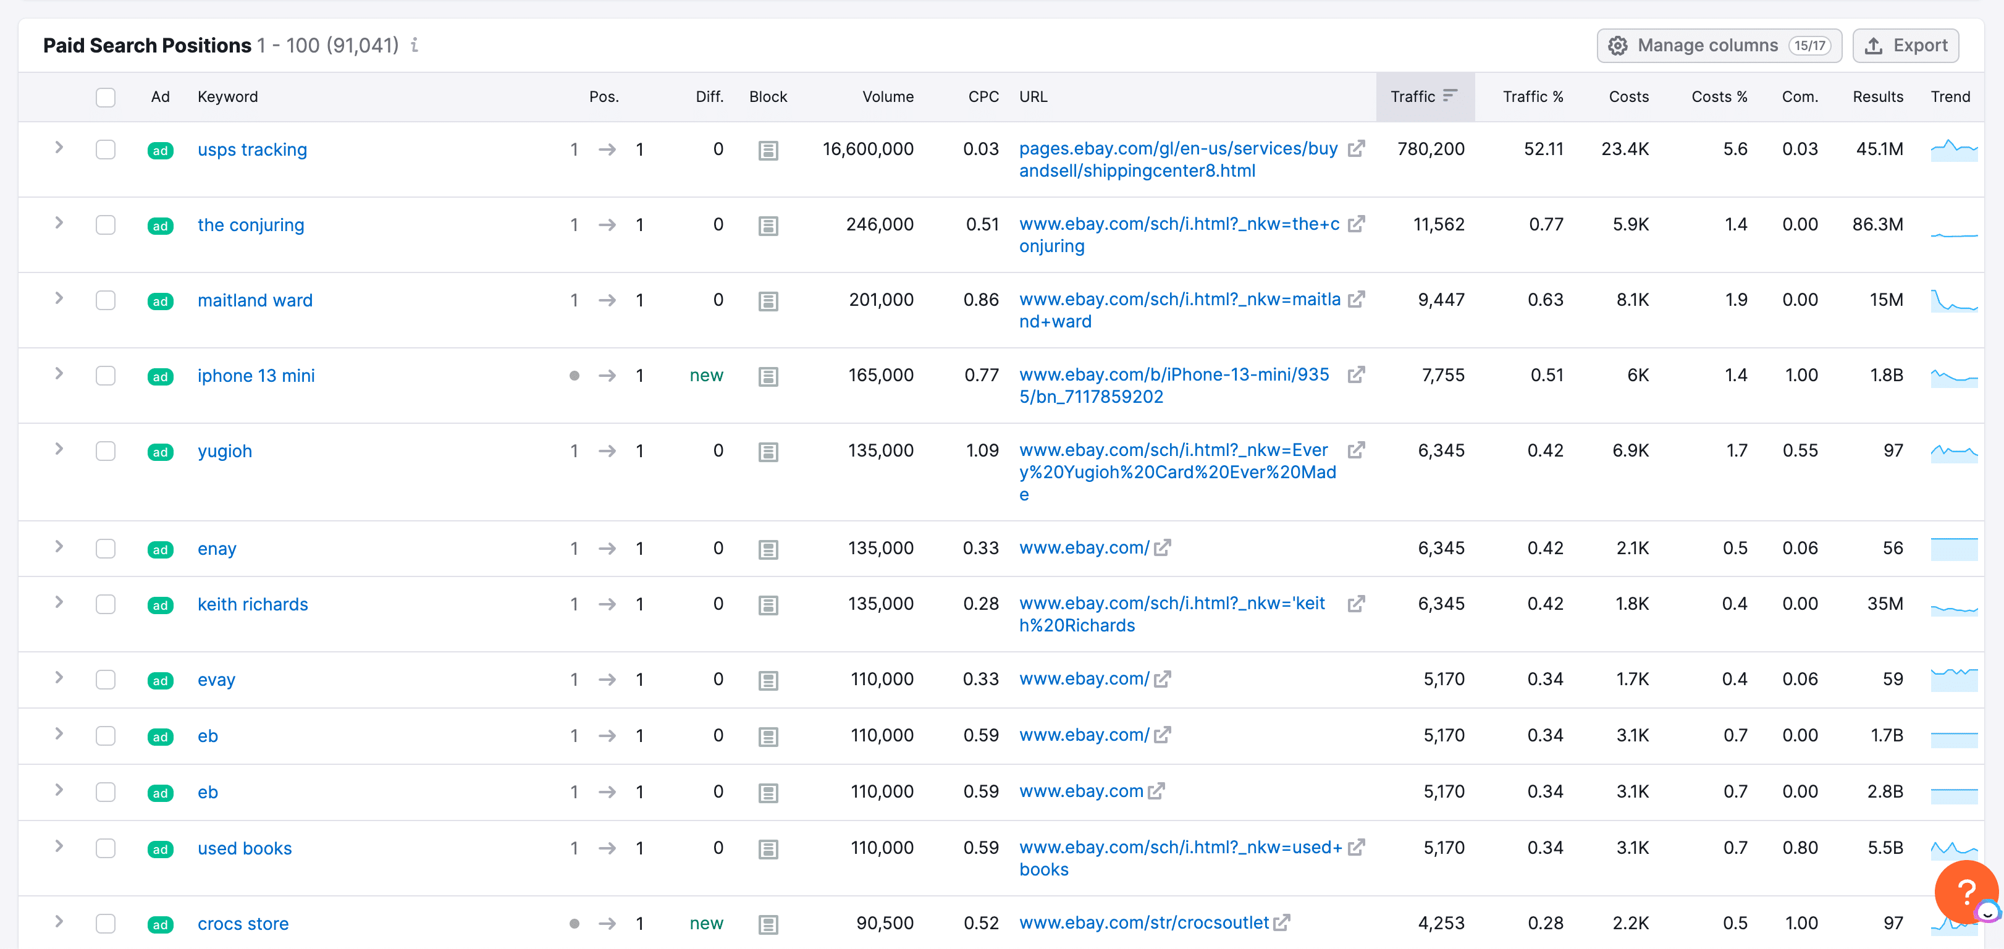Check the iphone 13 mini row checkbox

[x=105, y=376]
